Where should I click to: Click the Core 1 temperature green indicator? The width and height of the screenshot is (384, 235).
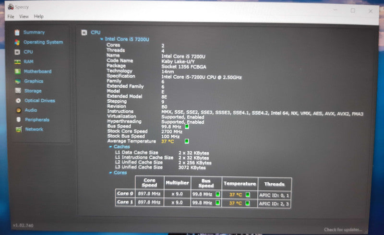248,203
